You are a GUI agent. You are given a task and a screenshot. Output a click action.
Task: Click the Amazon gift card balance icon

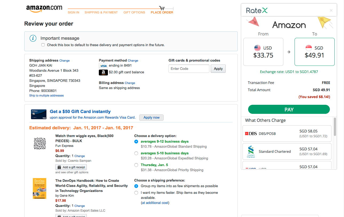point(103,72)
